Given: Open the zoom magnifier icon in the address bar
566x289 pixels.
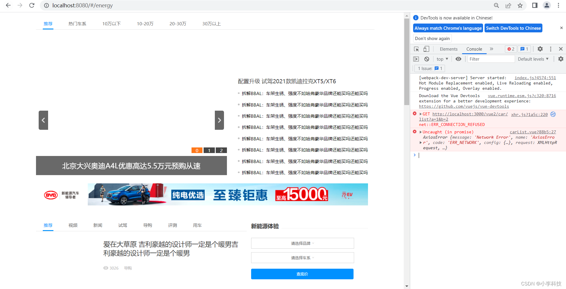Looking at the screenshot, I should click(x=496, y=5).
